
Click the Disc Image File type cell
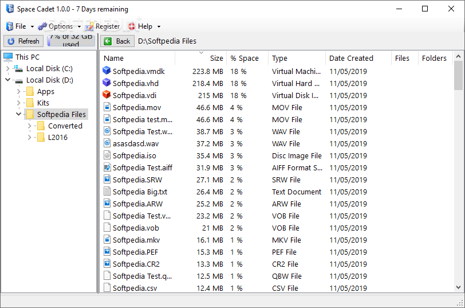pos(297,155)
